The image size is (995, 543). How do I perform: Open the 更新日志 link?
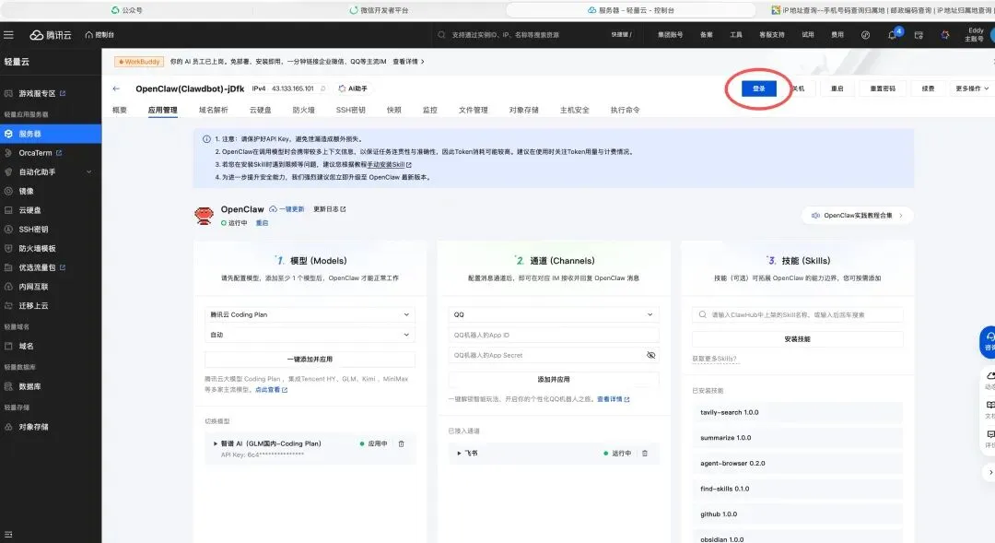[329, 209]
